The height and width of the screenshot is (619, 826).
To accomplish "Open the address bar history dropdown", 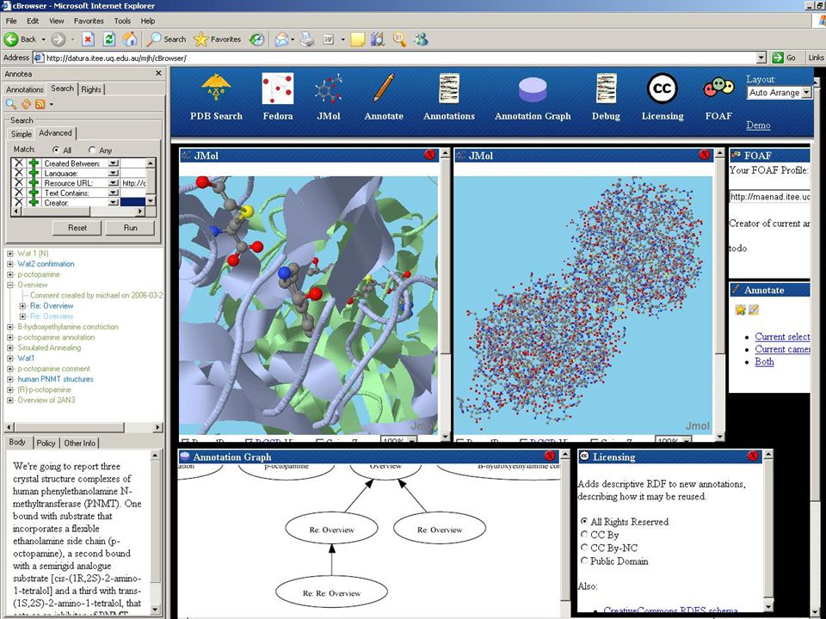I will pos(761,58).
